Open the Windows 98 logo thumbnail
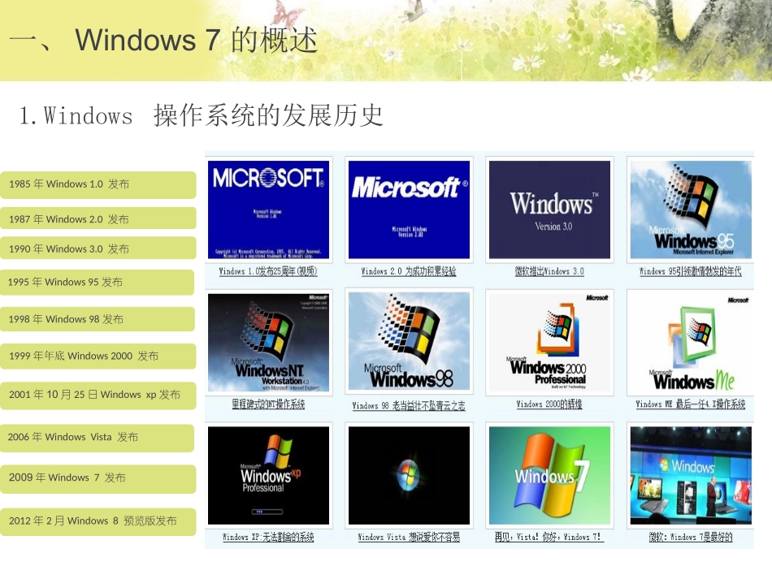Viewport: 772px width, 579px height. coord(409,341)
